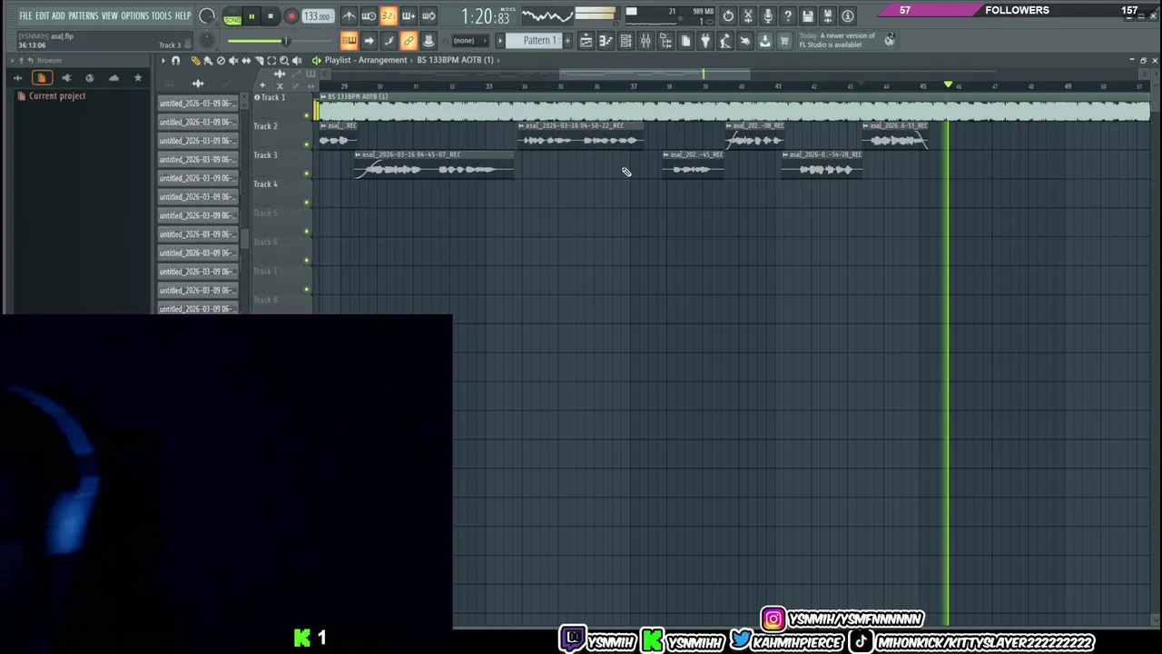Open the Playlist options arrow menu
This screenshot has height=654, width=1162.
coord(163,60)
